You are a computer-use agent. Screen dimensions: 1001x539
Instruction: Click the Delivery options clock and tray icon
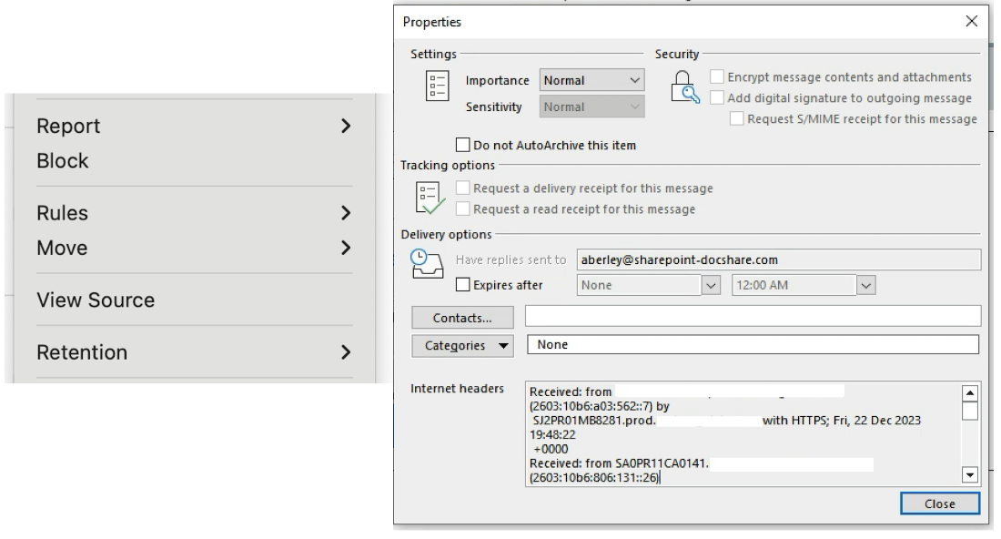click(x=427, y=264)
